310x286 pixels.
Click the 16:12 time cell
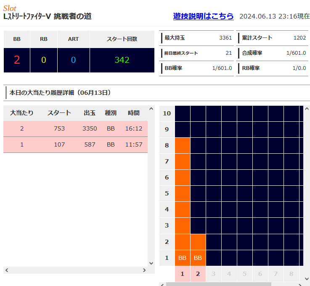(134, 128)
